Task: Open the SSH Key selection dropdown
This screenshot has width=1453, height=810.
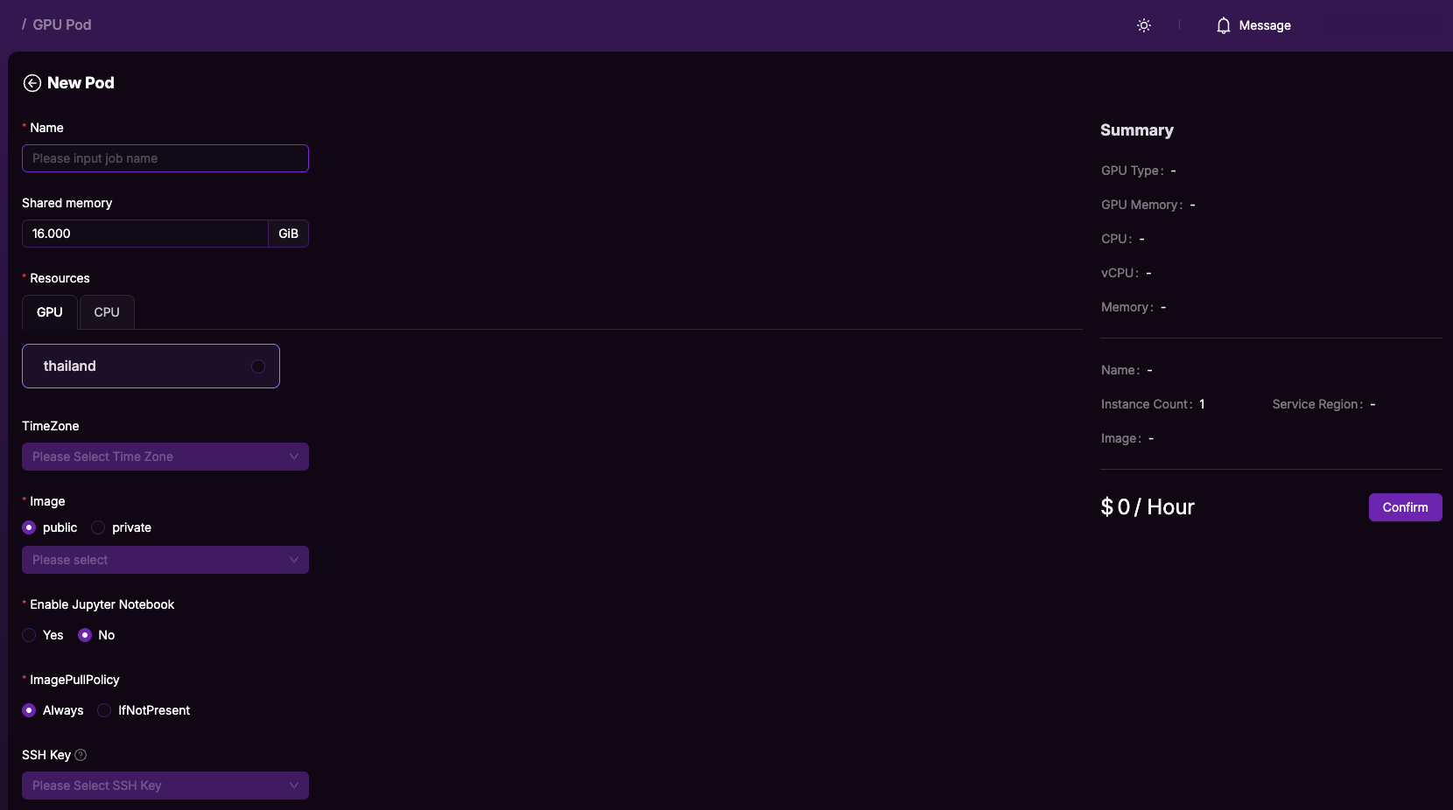Action: pyautogui.click(x=165, y=786)
